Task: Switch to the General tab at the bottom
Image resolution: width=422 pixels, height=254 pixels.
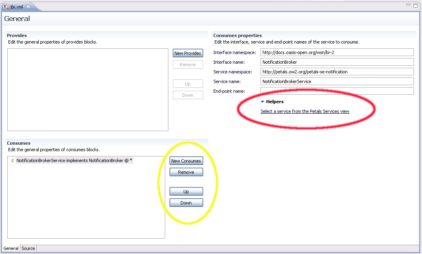Action: tap(11, 248)
